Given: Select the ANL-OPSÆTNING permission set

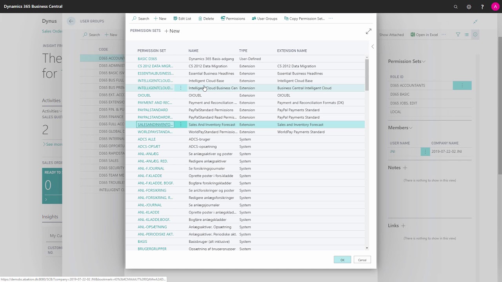Looking at the screenshot, I should [x=152, y=227].
